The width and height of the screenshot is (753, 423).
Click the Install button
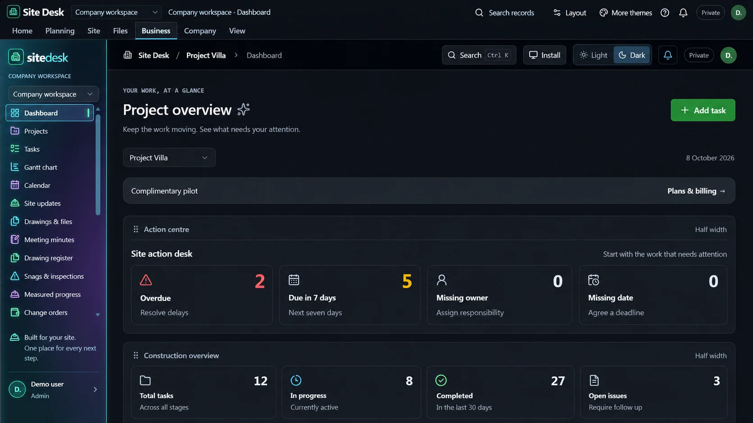pos(544,55)
